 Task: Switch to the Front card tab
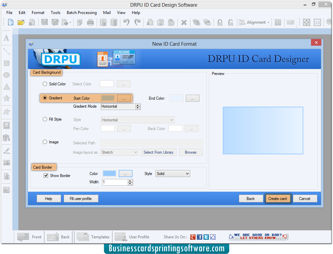tap(29, 237)
